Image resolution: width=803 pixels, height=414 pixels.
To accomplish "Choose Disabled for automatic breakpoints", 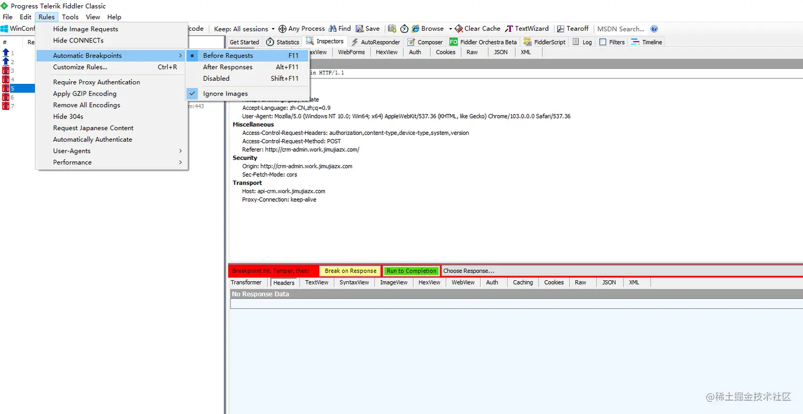I will point(247,79).
